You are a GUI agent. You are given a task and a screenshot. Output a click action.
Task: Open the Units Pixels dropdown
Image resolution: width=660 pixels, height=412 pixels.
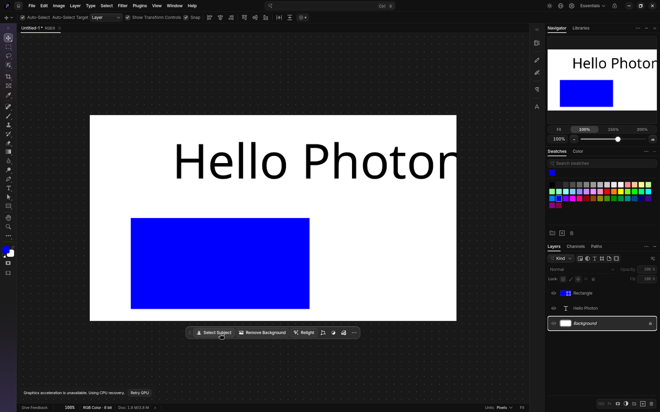point(504,408)
